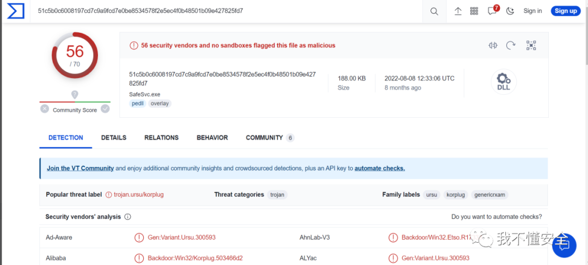Open the upload file icon

[x=458, y=11]
